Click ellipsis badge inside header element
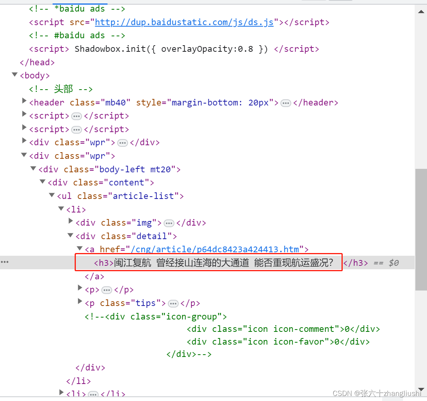The width and height of the screenshot is (427, 401). click(286, 104)
